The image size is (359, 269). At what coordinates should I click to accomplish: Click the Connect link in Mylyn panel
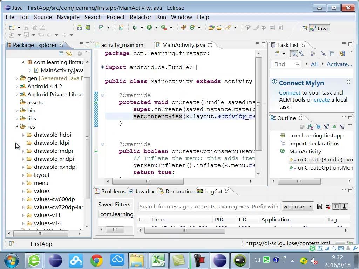(x=290, y=92)
